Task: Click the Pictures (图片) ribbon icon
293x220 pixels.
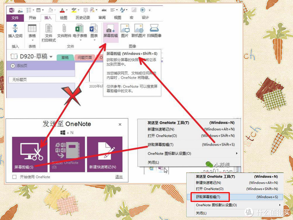Action: pyautogui.click(x=125, y=28)
